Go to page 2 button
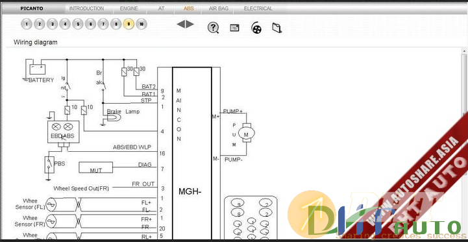 pos(40,24)
